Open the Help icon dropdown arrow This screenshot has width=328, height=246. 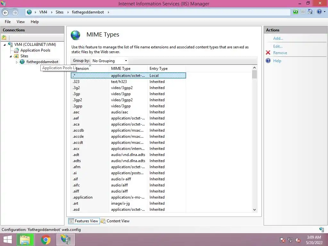pyautogui.click(x=324, y=12)
